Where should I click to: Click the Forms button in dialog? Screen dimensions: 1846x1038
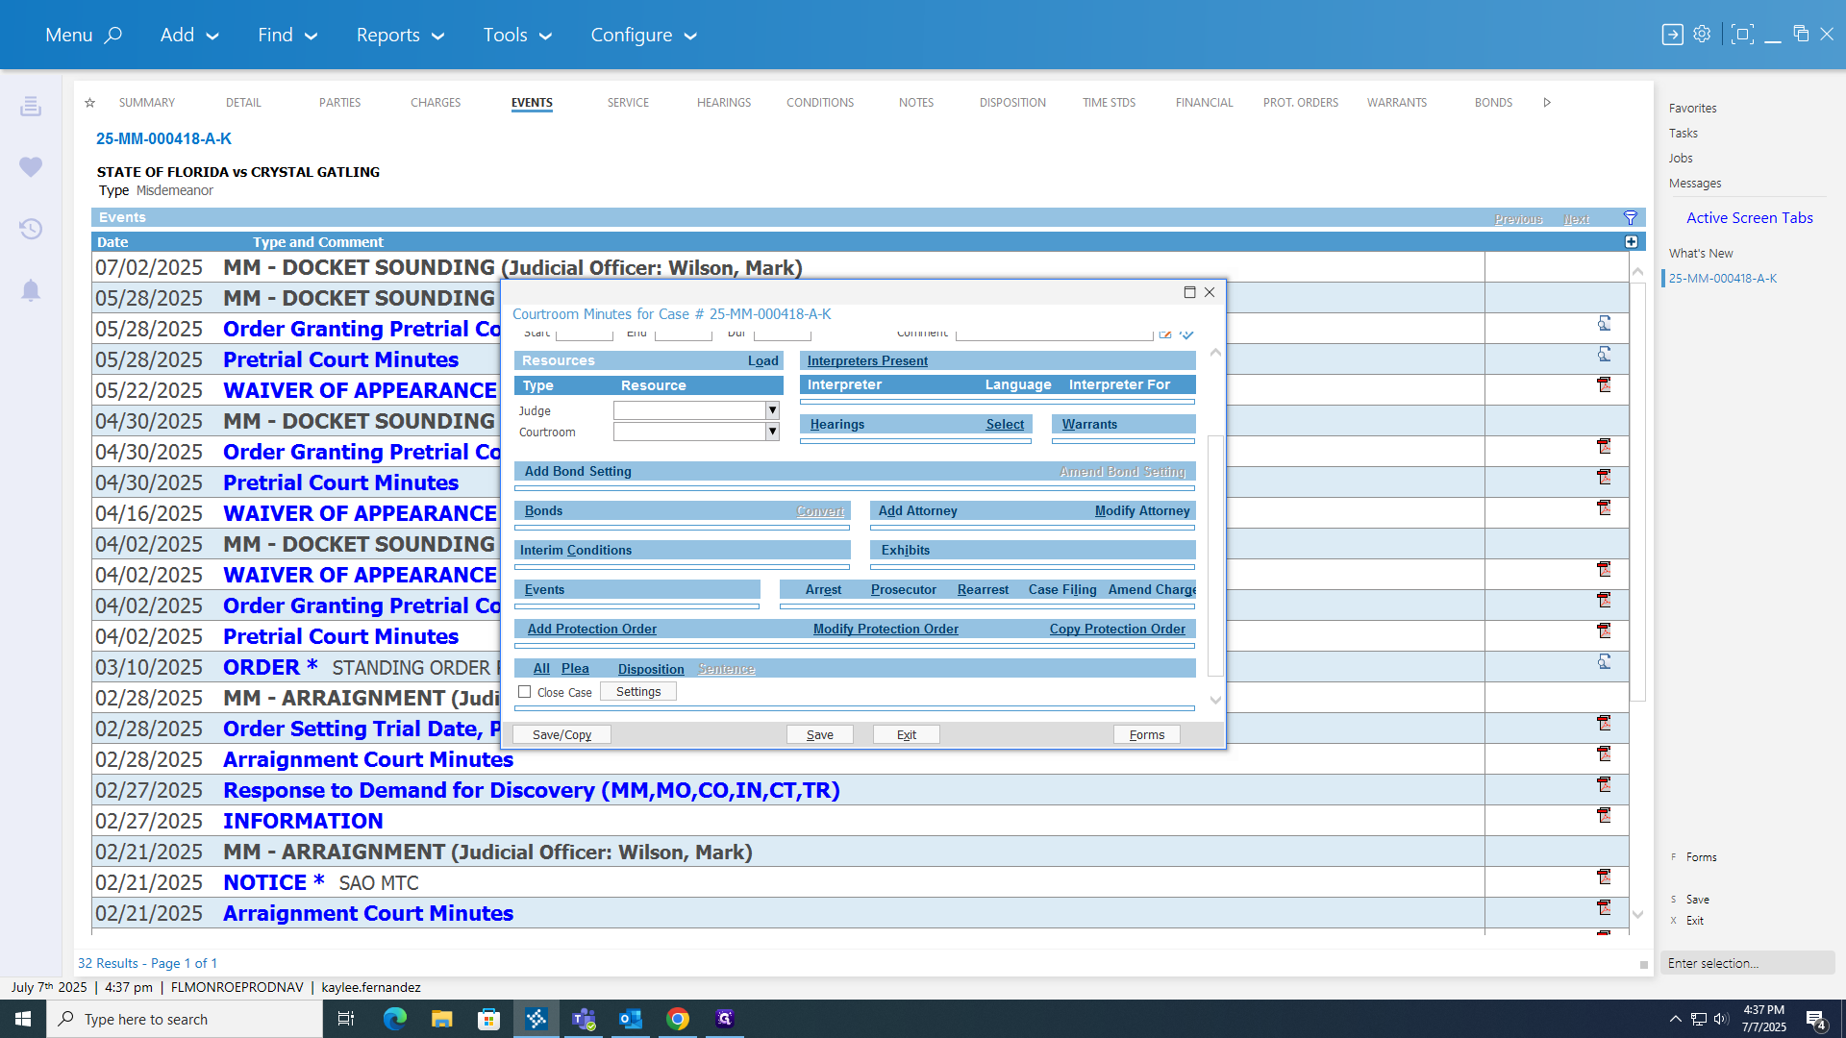[x=1147, y=734]
